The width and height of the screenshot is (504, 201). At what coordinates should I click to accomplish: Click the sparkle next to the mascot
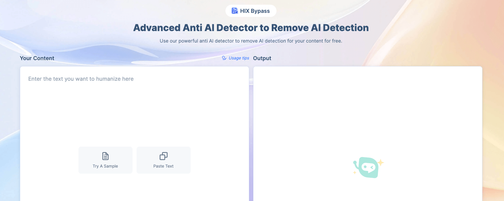[381, 162]
